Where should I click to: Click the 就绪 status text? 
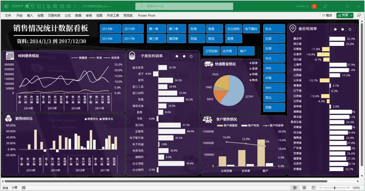click(5, 188)
